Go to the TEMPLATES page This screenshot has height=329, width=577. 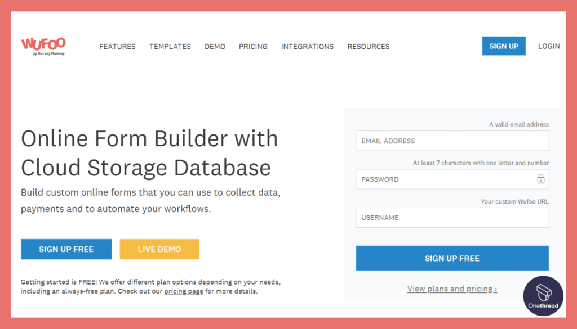click(x=170, y=47)
